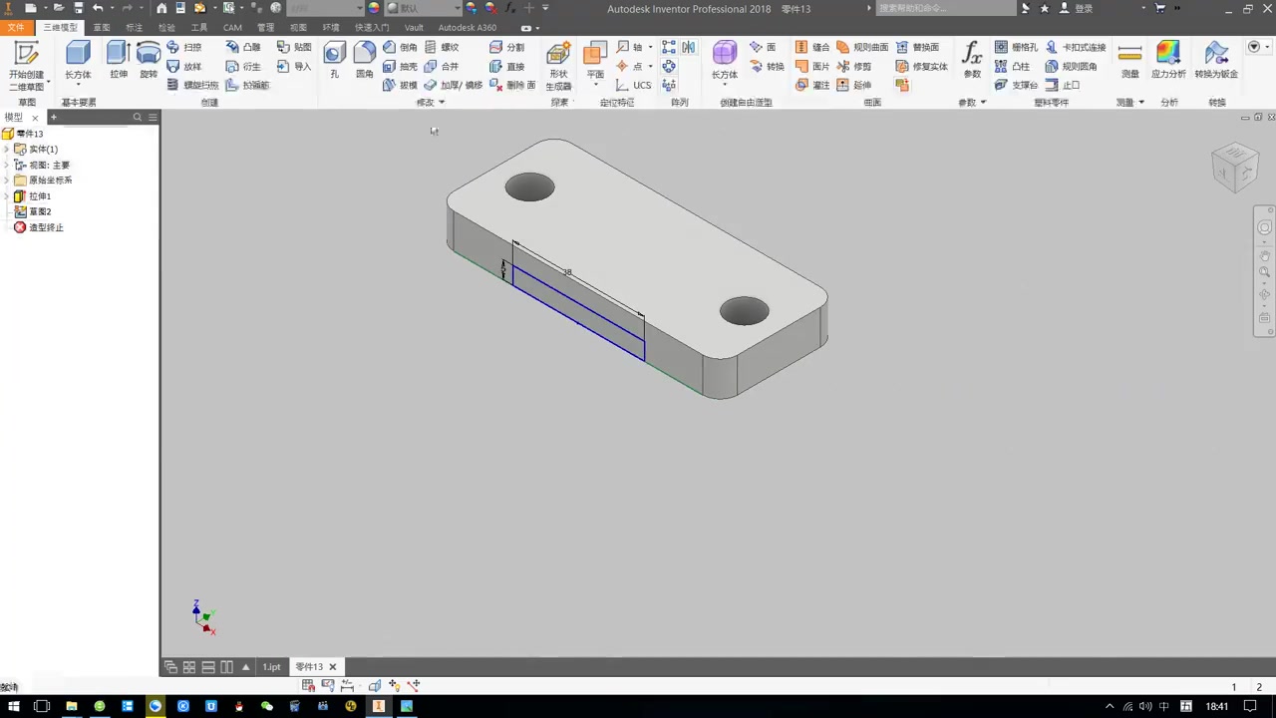The height and width of the screenshot is (718, 1276).
Task: Click the command search field at top
Action: coord(942,8)
